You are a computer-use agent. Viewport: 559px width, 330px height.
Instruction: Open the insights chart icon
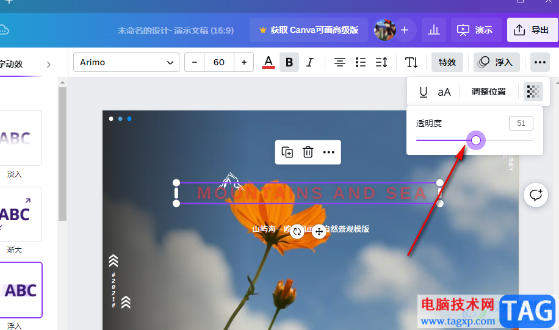[434, 30]
